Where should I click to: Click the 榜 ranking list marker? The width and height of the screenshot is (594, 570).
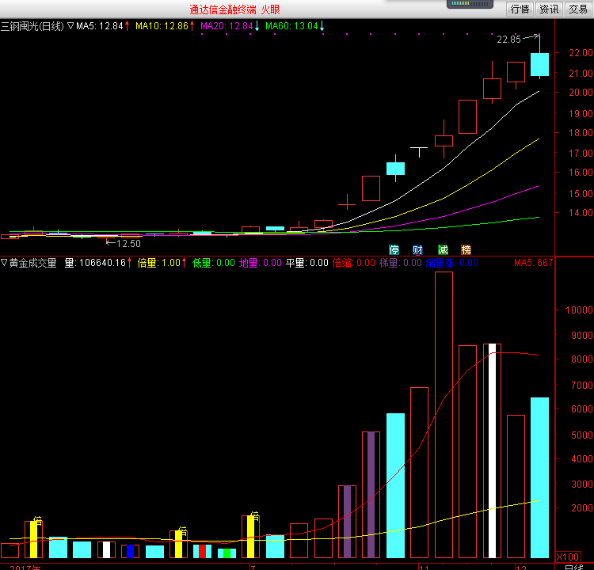tap(466, 250)
